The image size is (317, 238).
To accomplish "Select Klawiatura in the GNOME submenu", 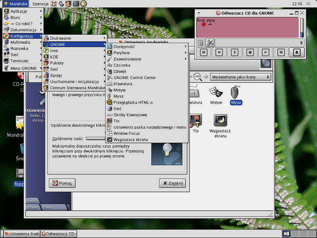I will pos(147,84).
